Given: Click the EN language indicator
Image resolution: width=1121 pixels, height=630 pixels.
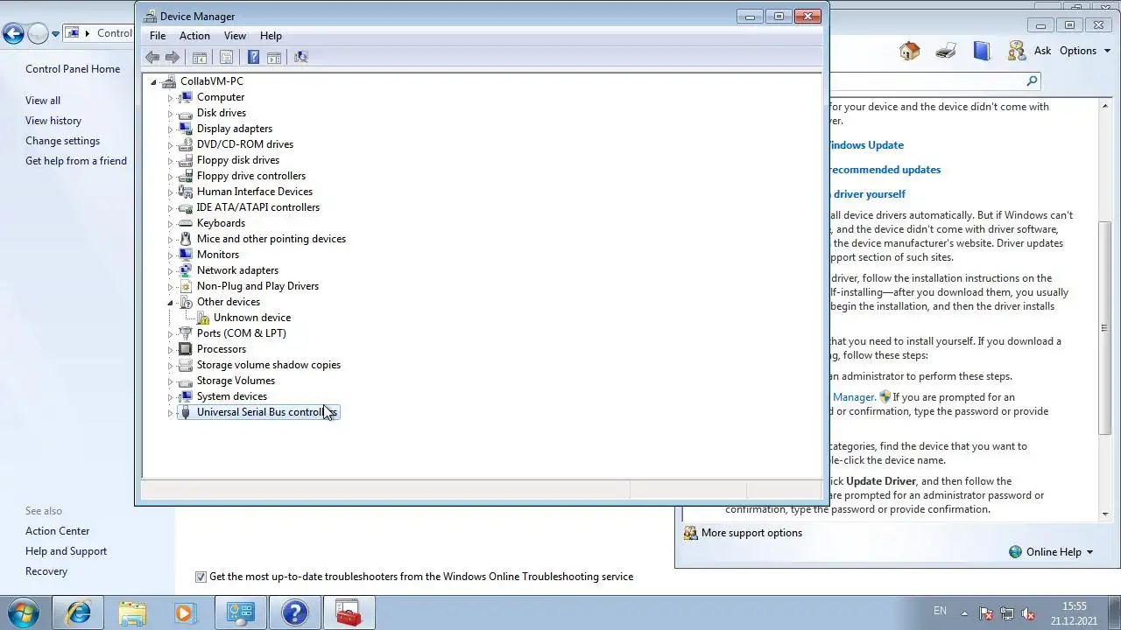Looking at the screenshot, I should coord(940,611).
